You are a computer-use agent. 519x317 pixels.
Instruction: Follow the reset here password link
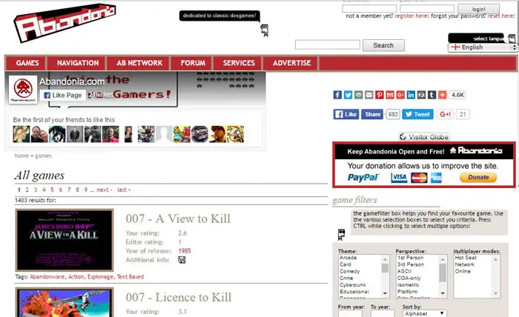501,16
